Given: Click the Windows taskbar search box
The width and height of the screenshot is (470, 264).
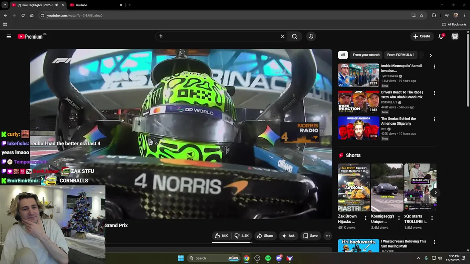Looking at the screenshot, I should [214, 258].
